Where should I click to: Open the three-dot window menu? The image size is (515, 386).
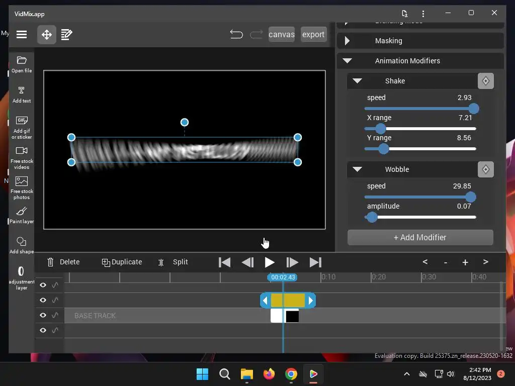point(423,14)
